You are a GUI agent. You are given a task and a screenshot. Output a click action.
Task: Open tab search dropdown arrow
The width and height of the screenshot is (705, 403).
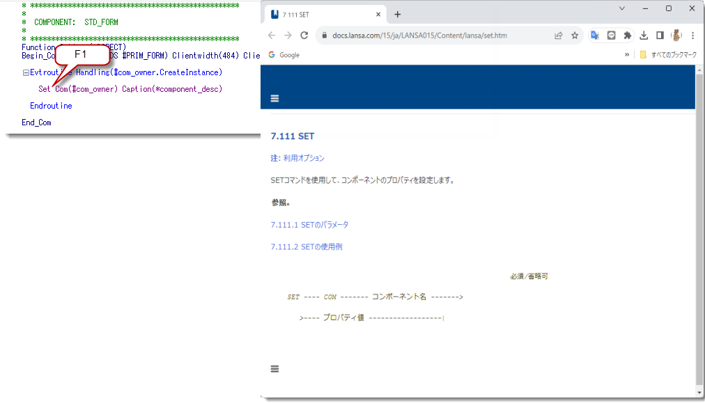(622, 8)
